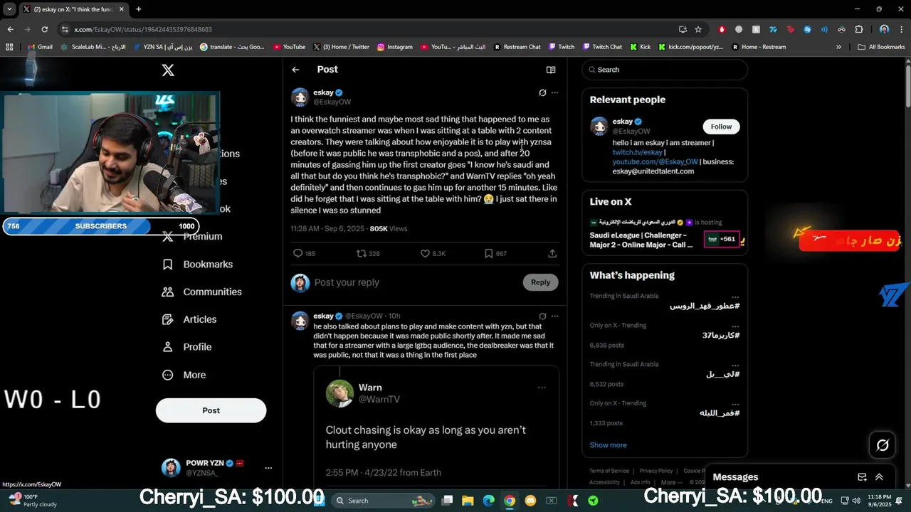
Task: Open more options for #قمر_الليله trend
Action: click(x=735, y=403)
